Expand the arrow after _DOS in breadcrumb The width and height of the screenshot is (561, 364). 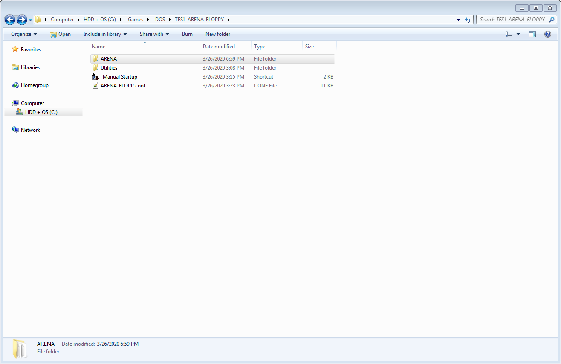coord(170,20)
